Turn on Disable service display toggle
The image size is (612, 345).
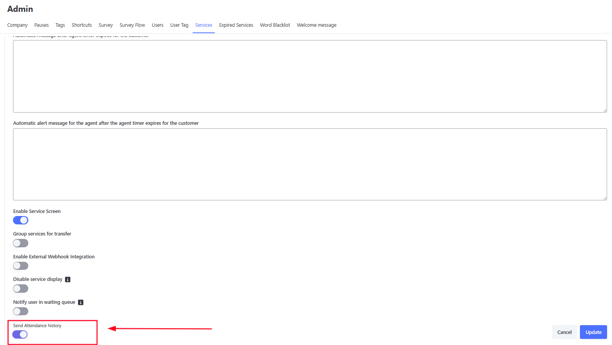click(21, 289)
